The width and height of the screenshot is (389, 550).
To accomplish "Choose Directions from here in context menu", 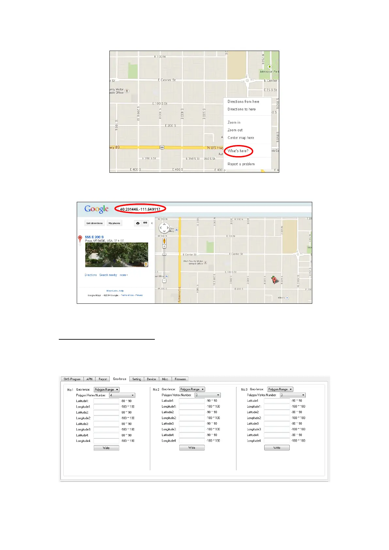I will point(243,102).
